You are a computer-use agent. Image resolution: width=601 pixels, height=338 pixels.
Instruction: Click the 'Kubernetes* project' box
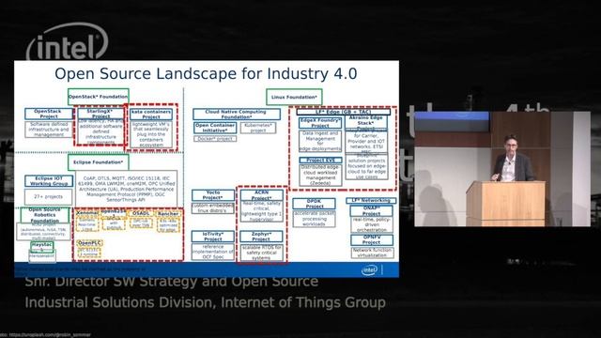[x=258, y=128]
